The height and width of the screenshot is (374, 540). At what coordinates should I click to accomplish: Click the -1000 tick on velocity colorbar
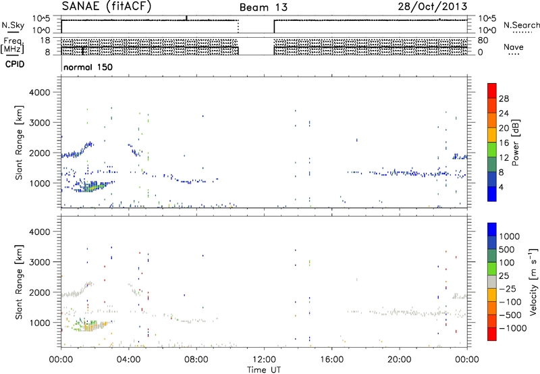(513, 328)
